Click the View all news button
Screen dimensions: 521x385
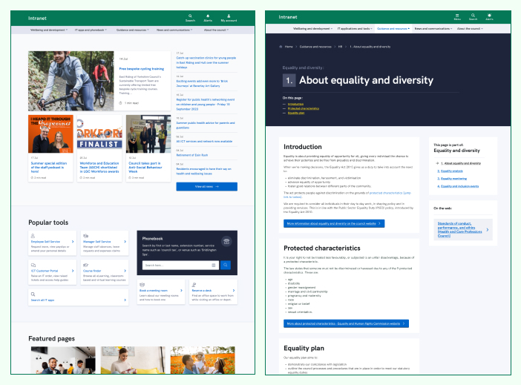pyautogui.click(x=206, y=187)
